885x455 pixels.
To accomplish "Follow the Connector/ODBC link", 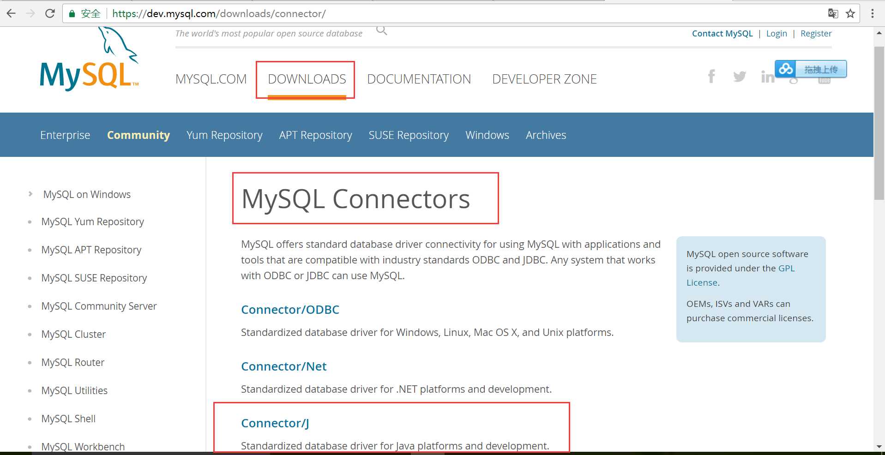I will tap(290, 310).
